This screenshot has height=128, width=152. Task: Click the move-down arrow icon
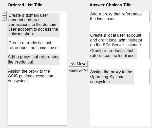coord(4,18)
